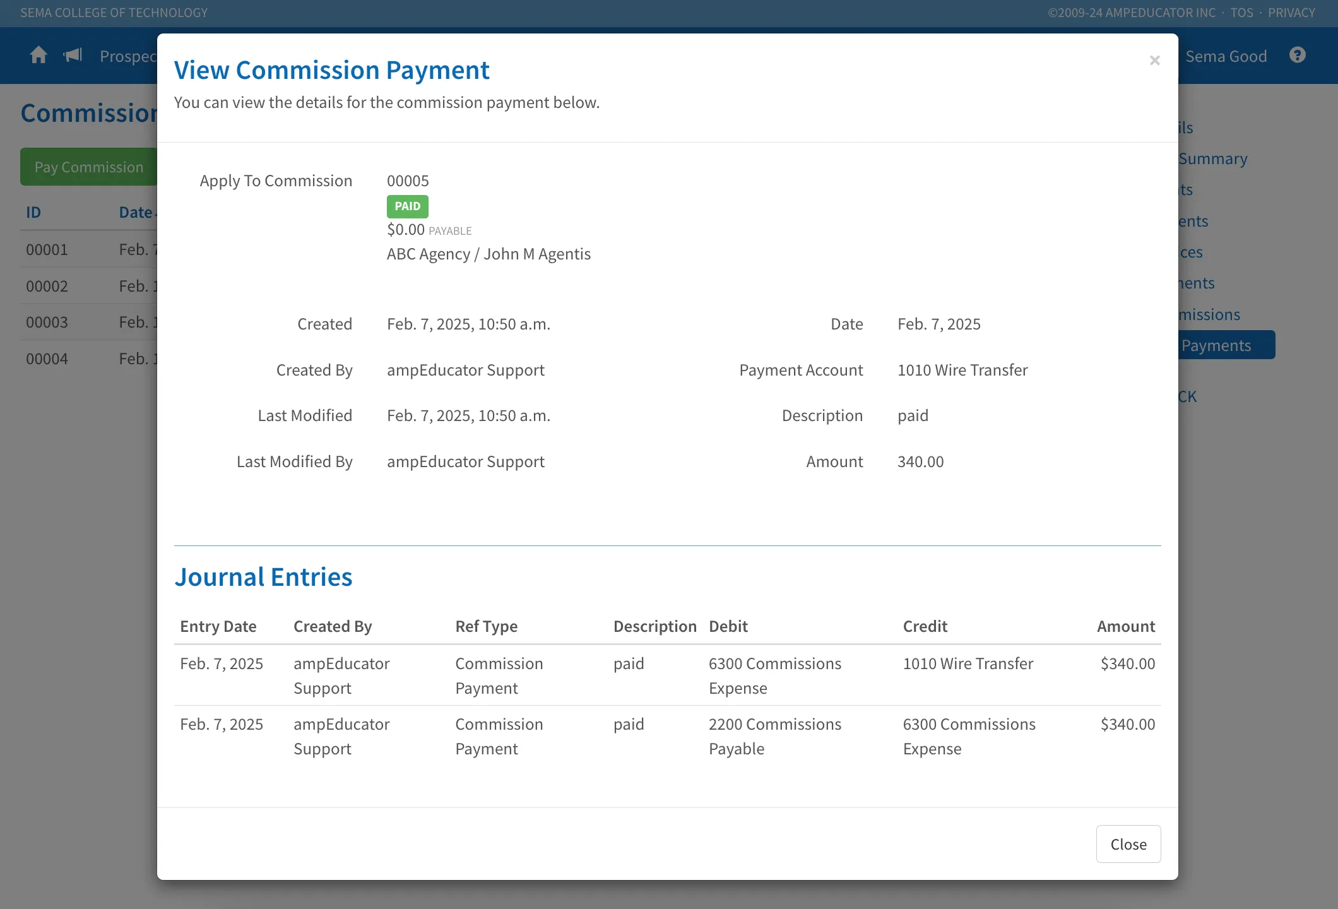Screen dimensions: 1338x909
Task: Select commission row 00001
Action: (x=88, y=249)
